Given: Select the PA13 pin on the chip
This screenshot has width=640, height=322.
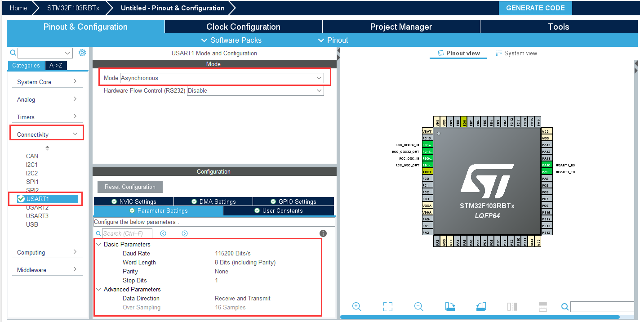Looking at the screenshot, I should (547, 145).
